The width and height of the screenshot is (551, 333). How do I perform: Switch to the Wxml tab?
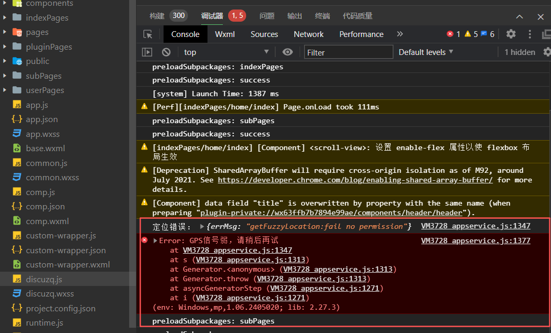point(225,34)
